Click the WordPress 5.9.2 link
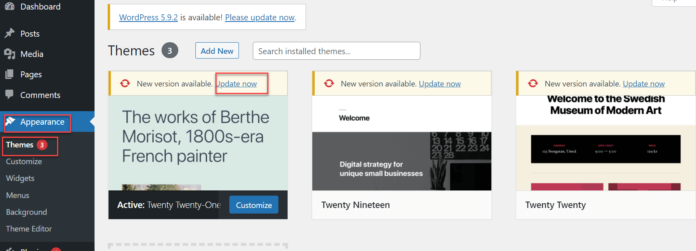 point(148,18)
